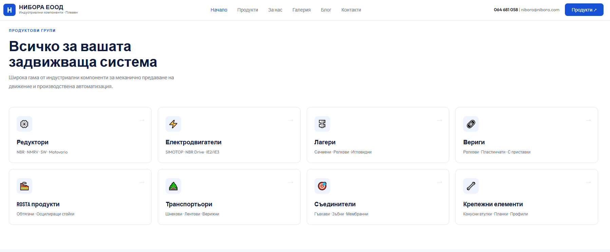Open the Начало navigation item
The width and height of the screenshot is (610, 252).
[x=219, y=10]
